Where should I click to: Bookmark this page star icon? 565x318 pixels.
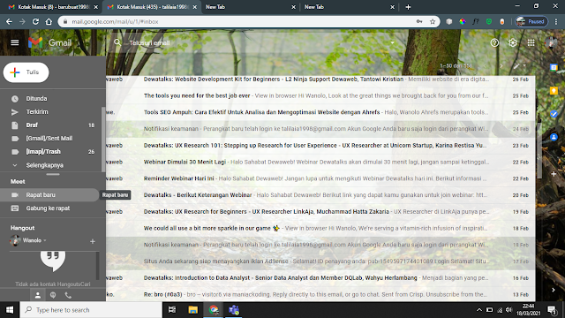point(433,21)
